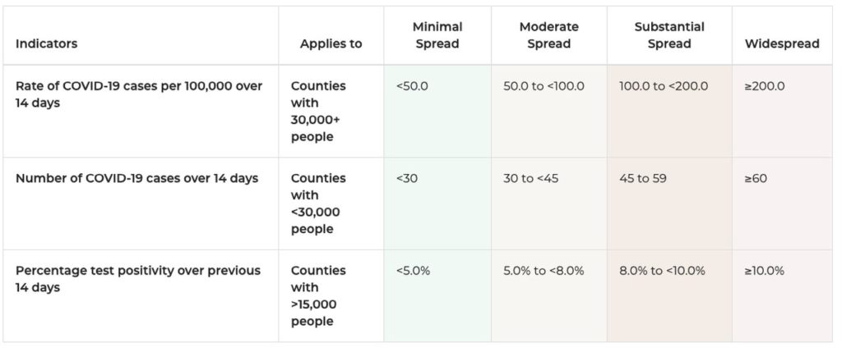Click Counties with >15,000 people cell

click(x=314, y=296)
